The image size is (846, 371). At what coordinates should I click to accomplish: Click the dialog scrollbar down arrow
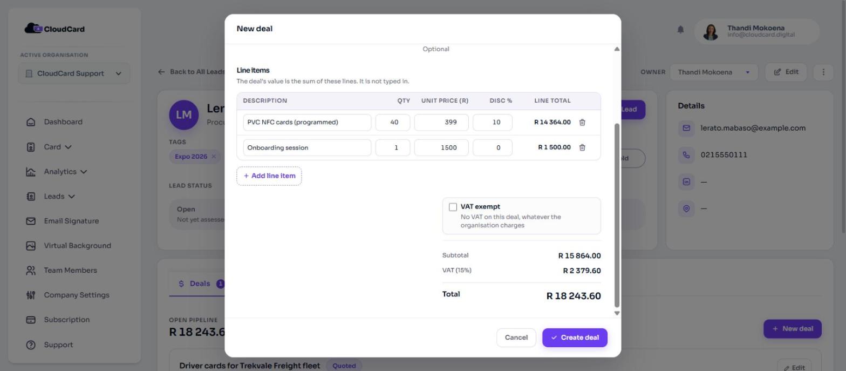tap(617, 313)
